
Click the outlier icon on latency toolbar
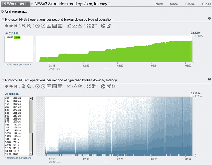point(114,87)
